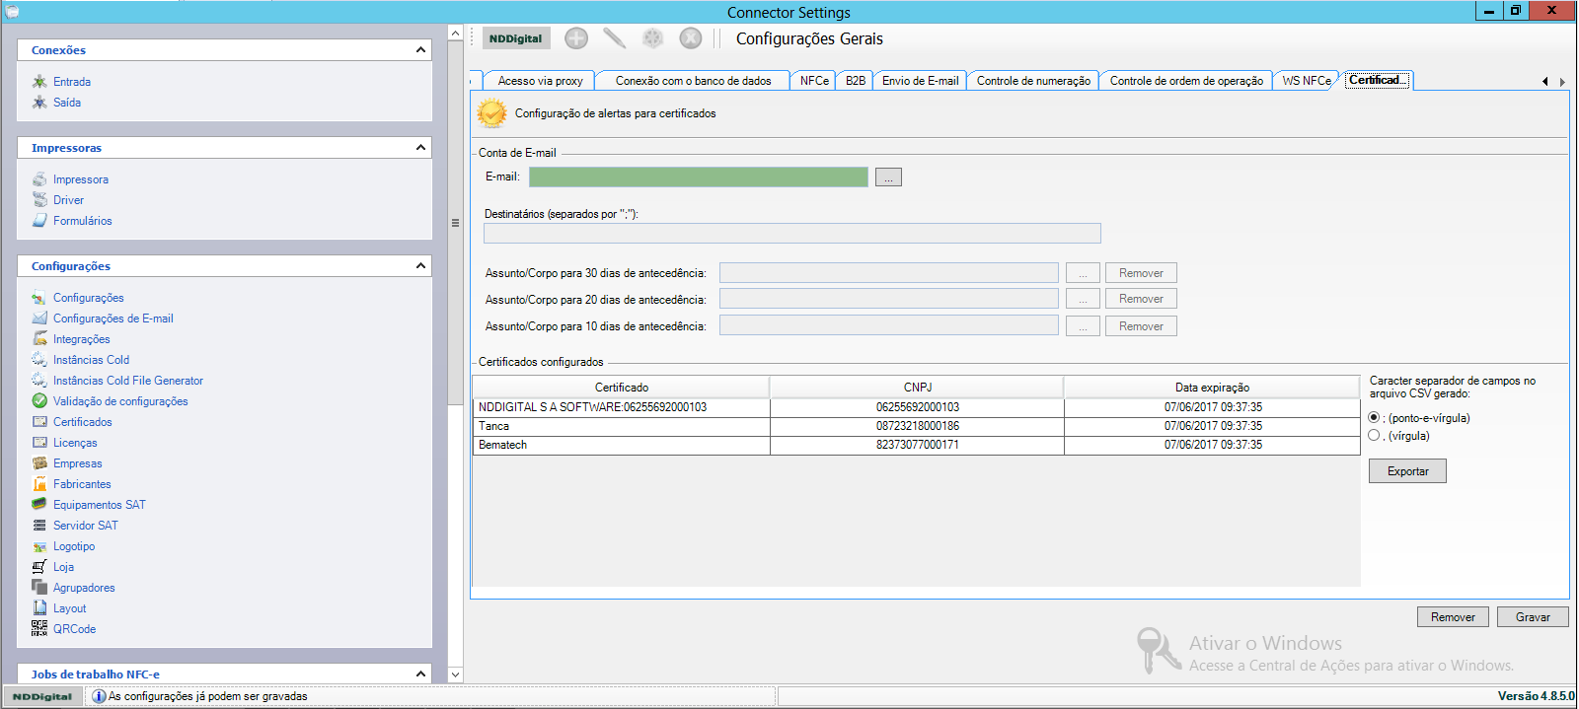
Task: Open the Impressora printer icon
Action: [x=39, y=179]
